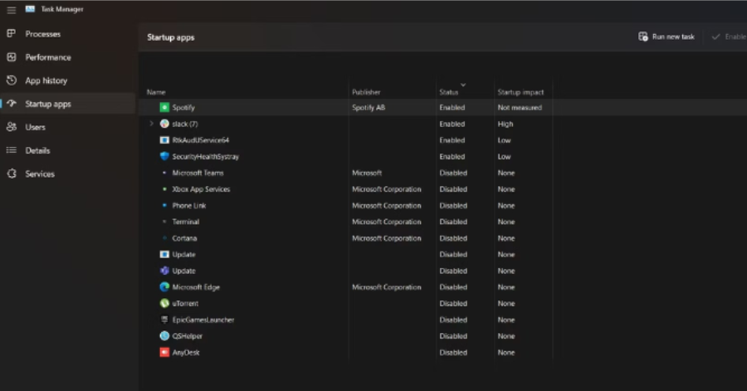Click the Details list icon
747x391 pixels.
click(12, 150)
